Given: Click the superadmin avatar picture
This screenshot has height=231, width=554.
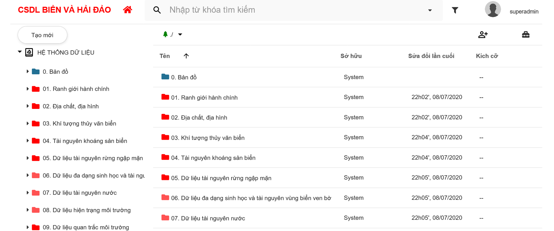Looking at the screenshot, I should click(492, 9).
